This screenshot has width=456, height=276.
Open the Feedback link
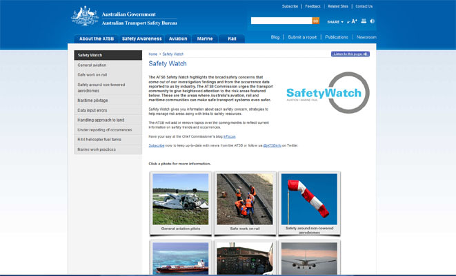tap(313, 6)
